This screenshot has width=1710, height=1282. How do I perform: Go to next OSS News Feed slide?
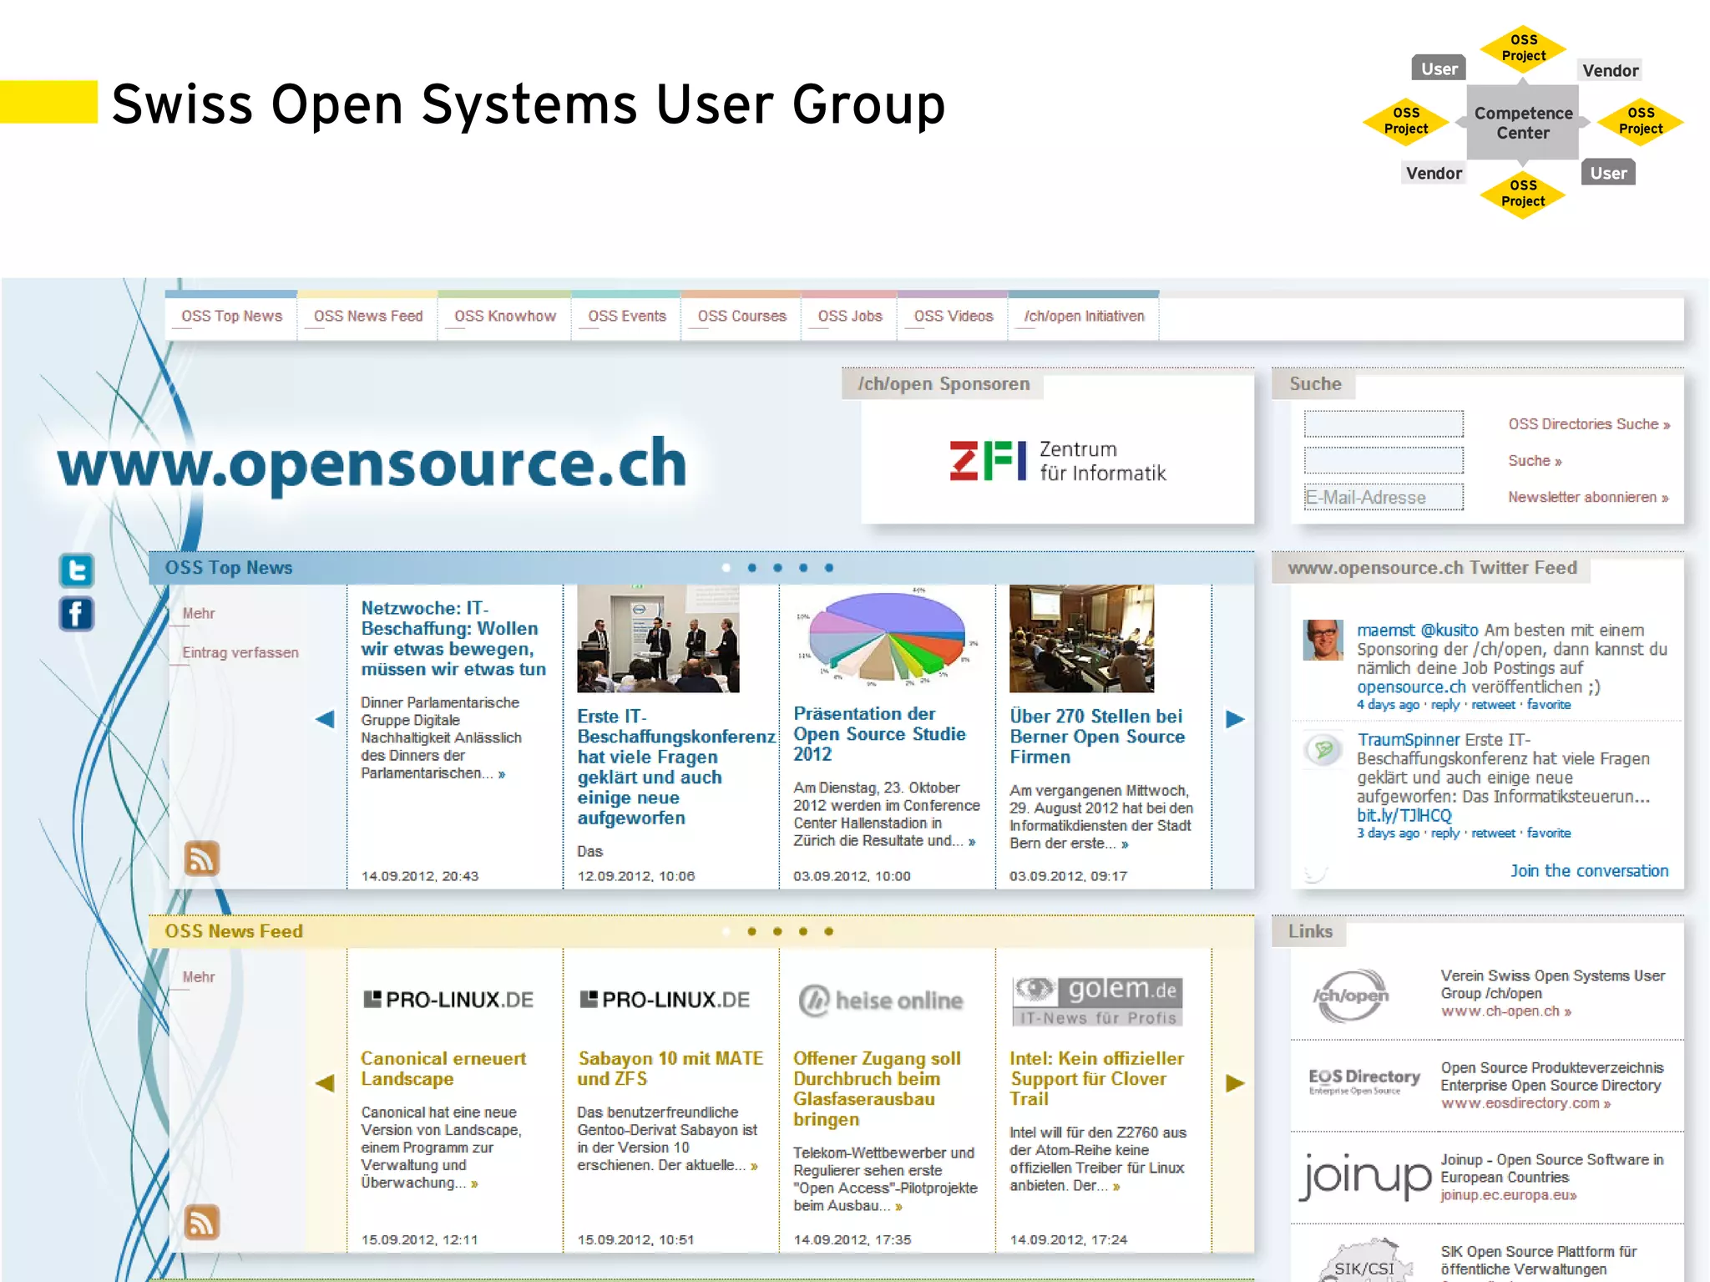[1235, 1083]
